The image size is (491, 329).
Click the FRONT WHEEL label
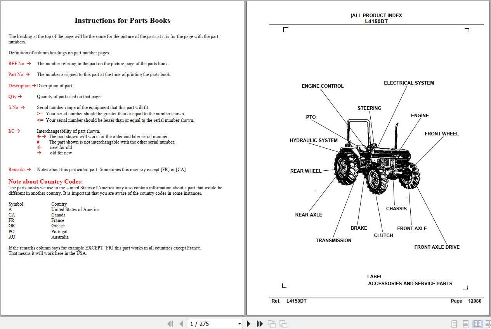tap(441, 134)
